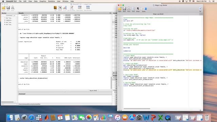Click the Command column header in Review panel
The width and height of the screenshot is (217, 122).
tap(9, 16)
